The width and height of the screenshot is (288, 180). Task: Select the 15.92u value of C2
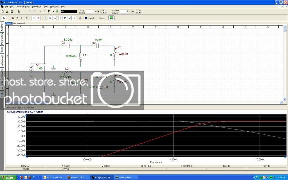point(99,40)
